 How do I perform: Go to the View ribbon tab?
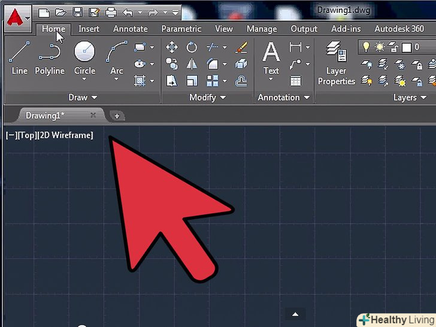[224, 29]
